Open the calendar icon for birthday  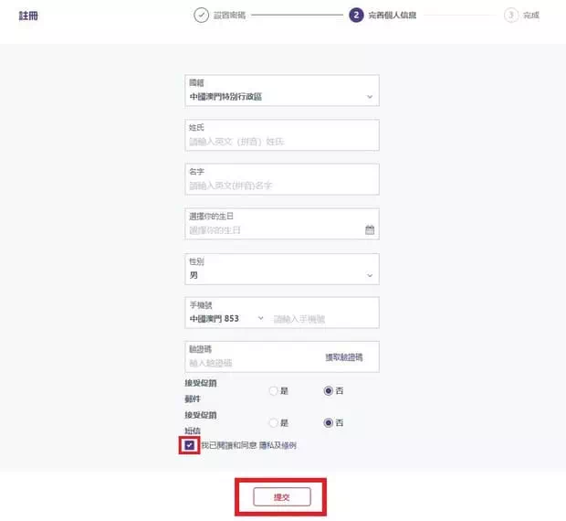pyautogui.click(x=370, y=229)
